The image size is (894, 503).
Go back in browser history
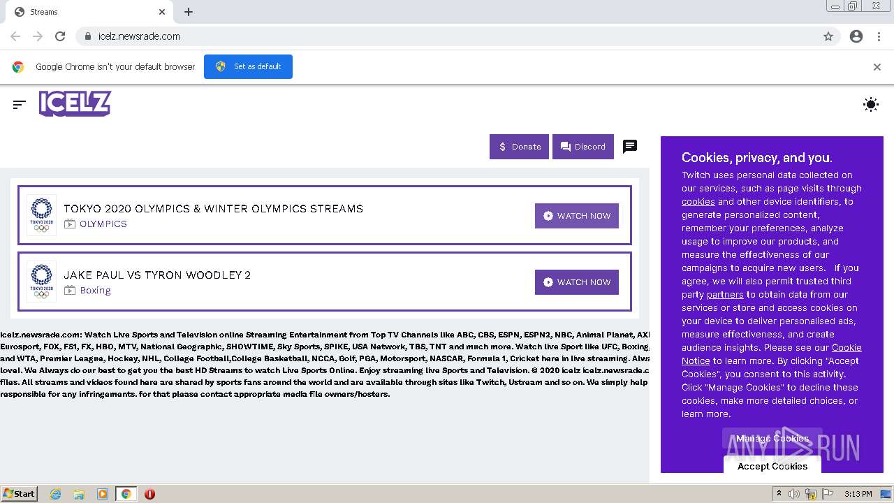tap(15, 36)
